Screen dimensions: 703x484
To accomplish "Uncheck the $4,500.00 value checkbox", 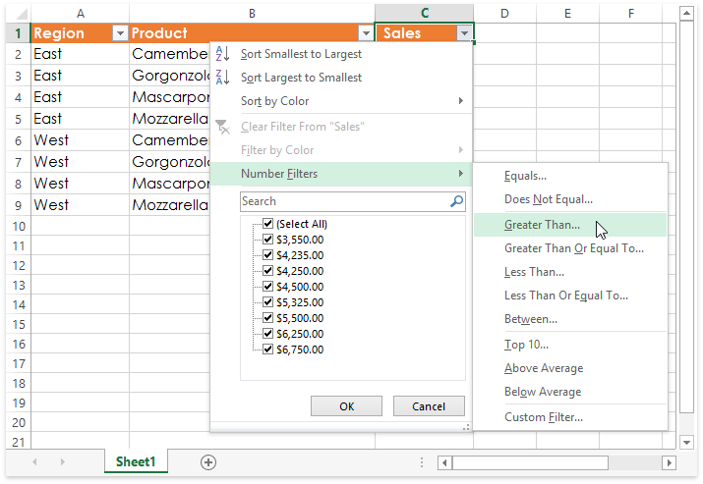I will [267, 286].
